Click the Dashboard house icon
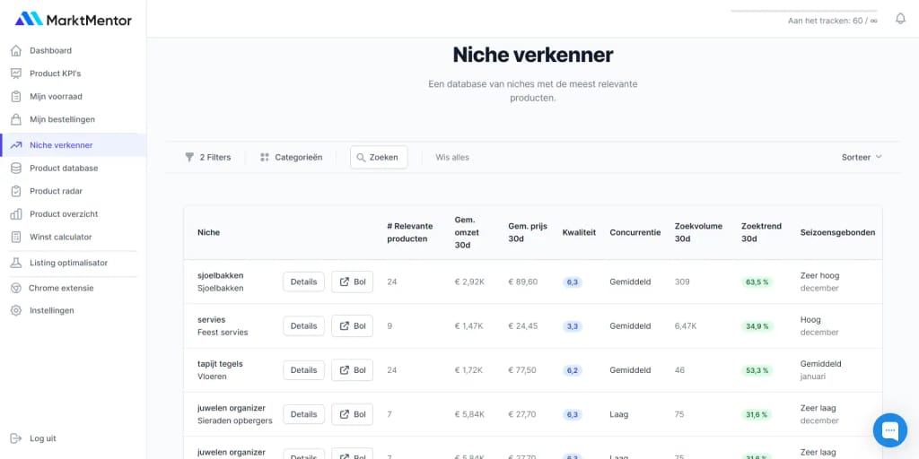Viewport: 919px width, 459px height. (x=16, y=50)
